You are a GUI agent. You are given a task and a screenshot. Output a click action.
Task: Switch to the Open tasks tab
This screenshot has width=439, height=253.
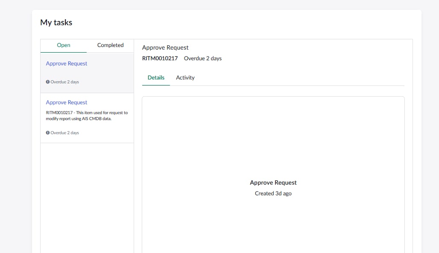64,45
